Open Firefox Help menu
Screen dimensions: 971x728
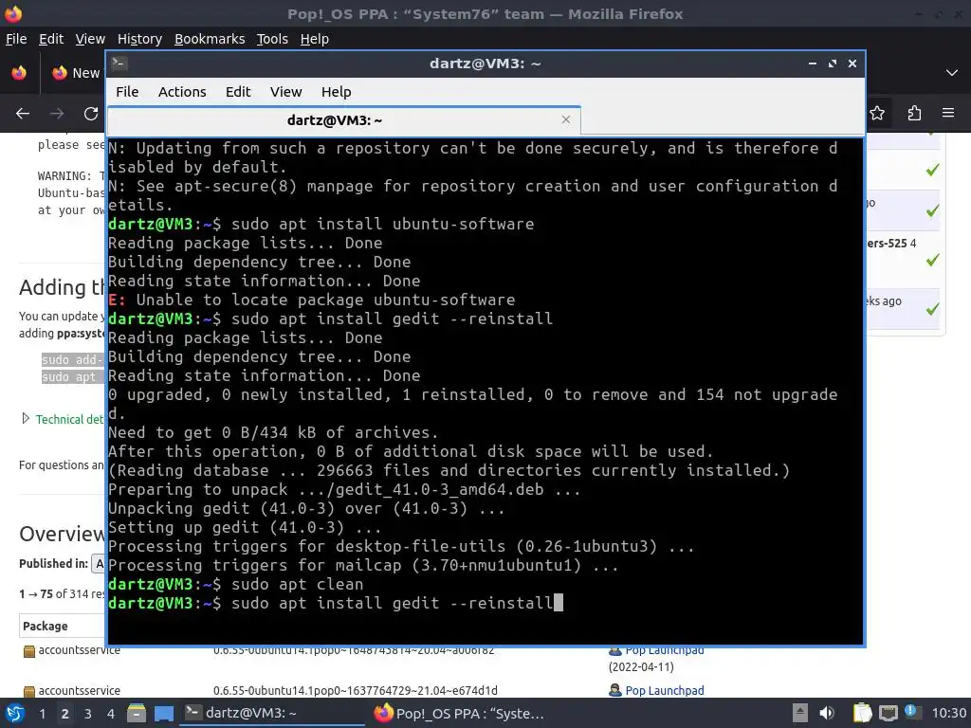click(315, 39)
